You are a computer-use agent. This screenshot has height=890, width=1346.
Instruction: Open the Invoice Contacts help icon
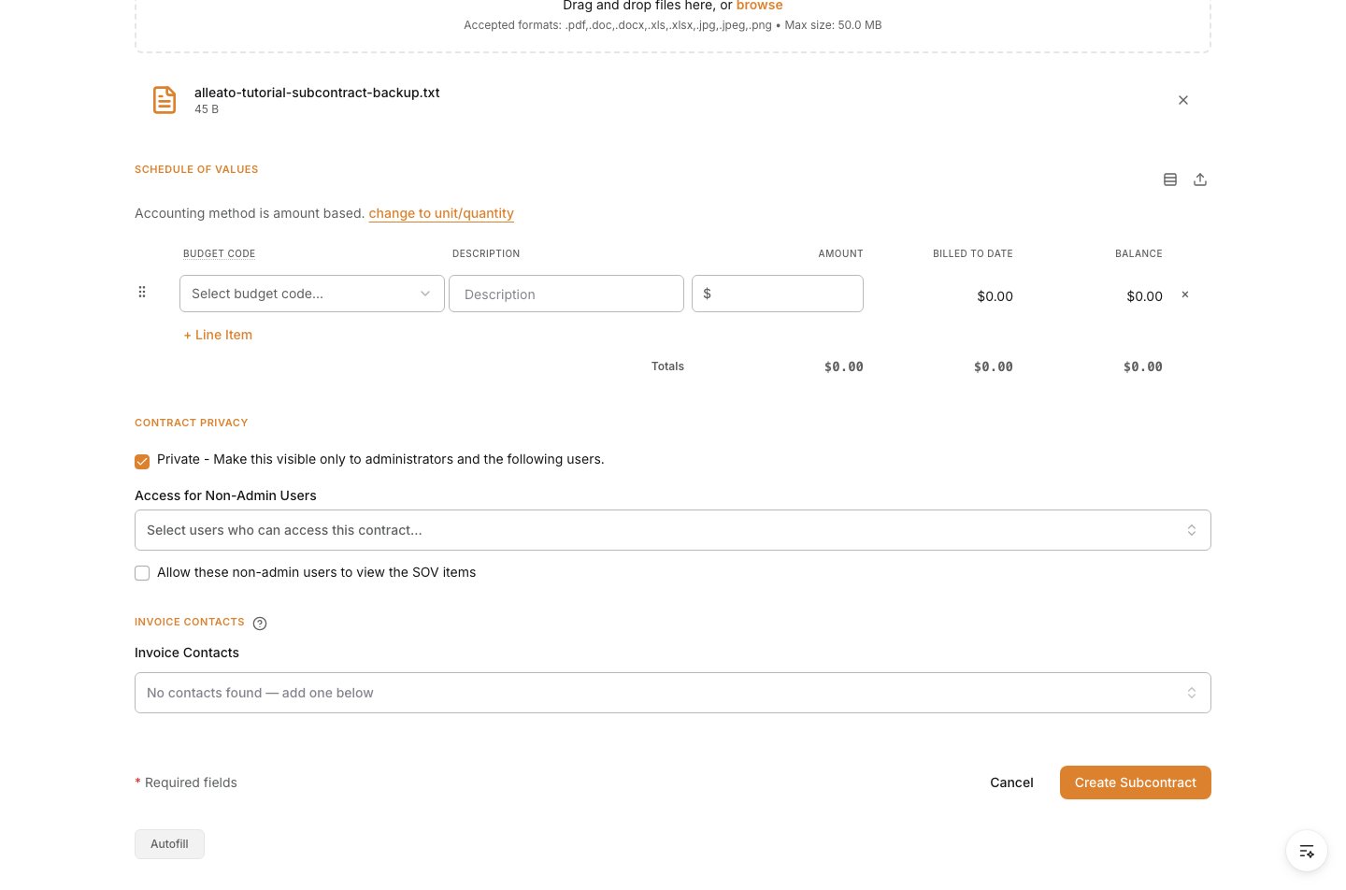pyautogui.click(x=260, y=624)
